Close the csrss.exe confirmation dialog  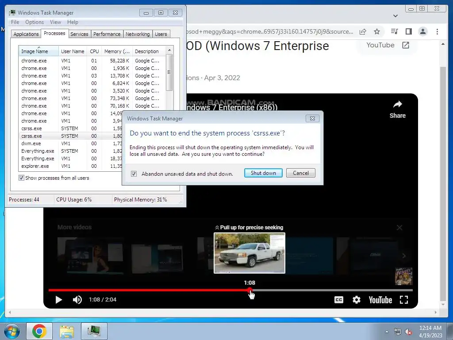point(312,119)
